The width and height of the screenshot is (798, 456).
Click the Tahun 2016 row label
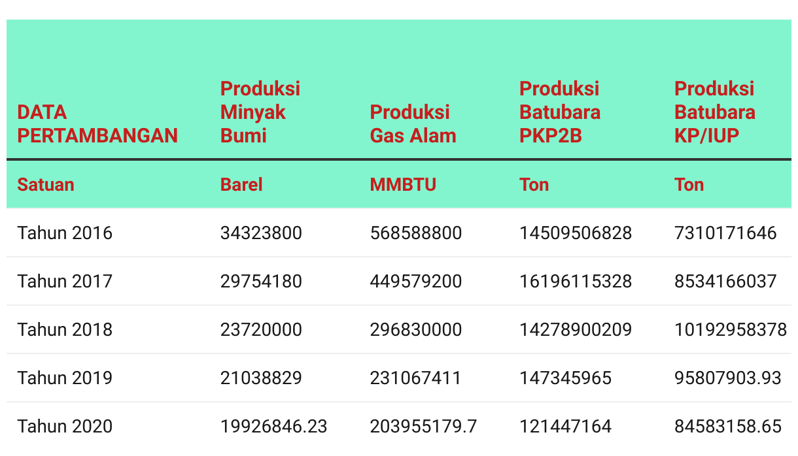pos(65,233)
